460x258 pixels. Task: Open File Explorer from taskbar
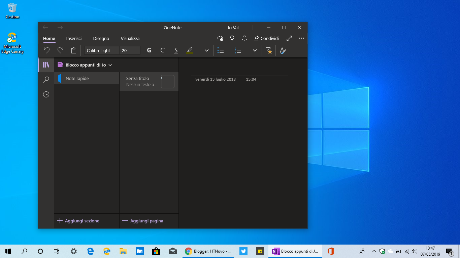point(123,251)
